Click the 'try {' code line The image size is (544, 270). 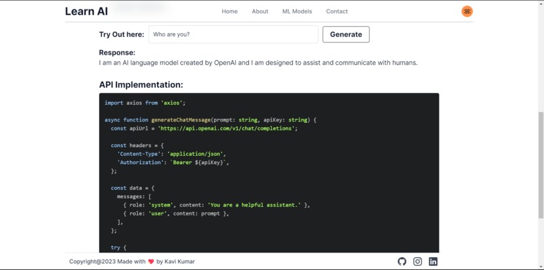118,248
